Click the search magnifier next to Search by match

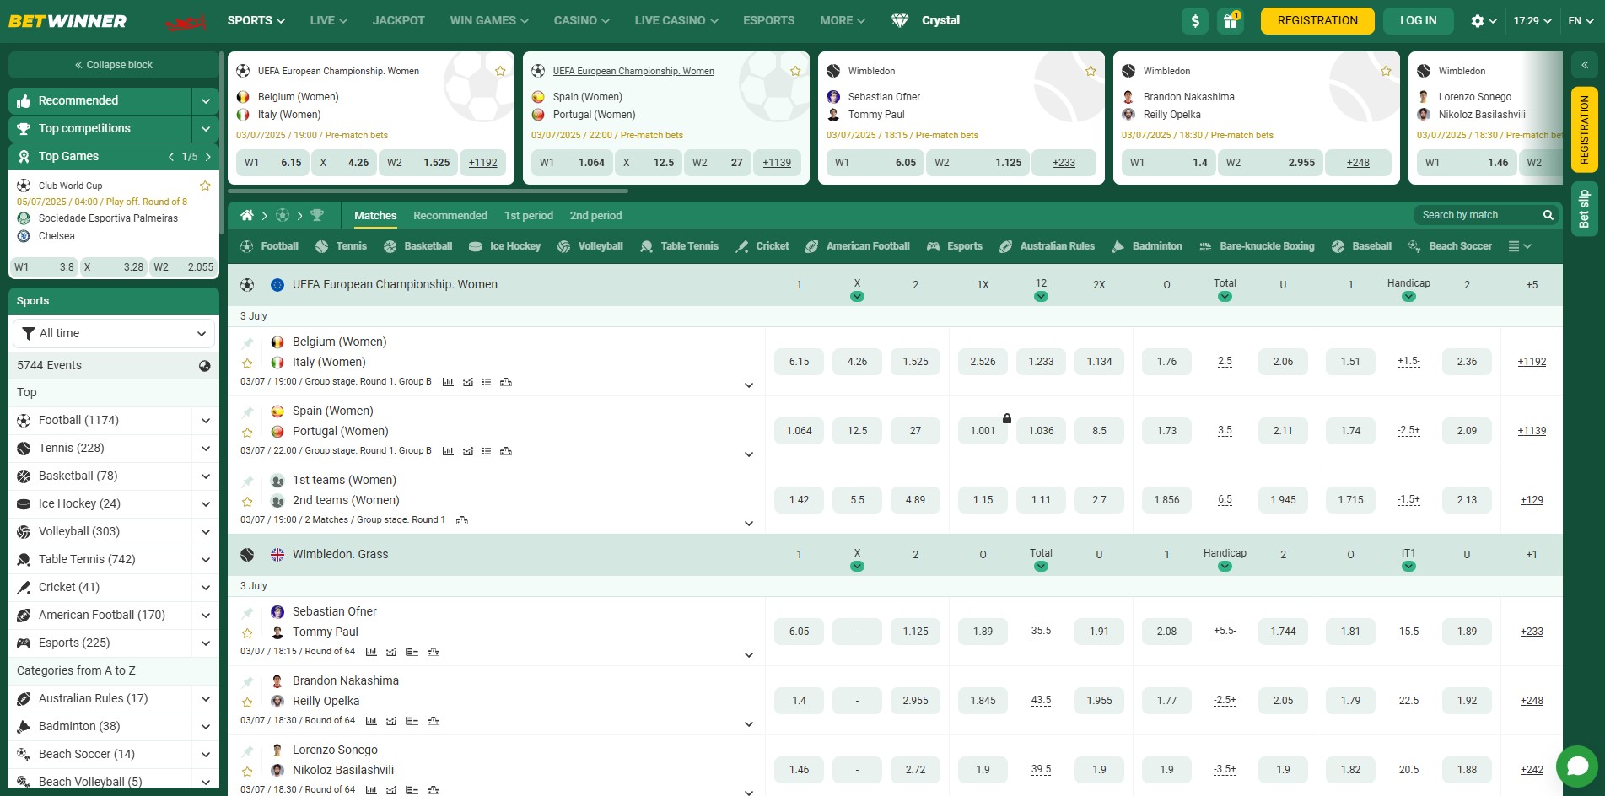1548,215
